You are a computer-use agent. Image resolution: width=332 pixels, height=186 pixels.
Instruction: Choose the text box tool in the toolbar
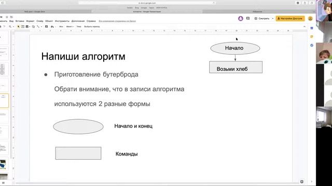tap(23, 26)
